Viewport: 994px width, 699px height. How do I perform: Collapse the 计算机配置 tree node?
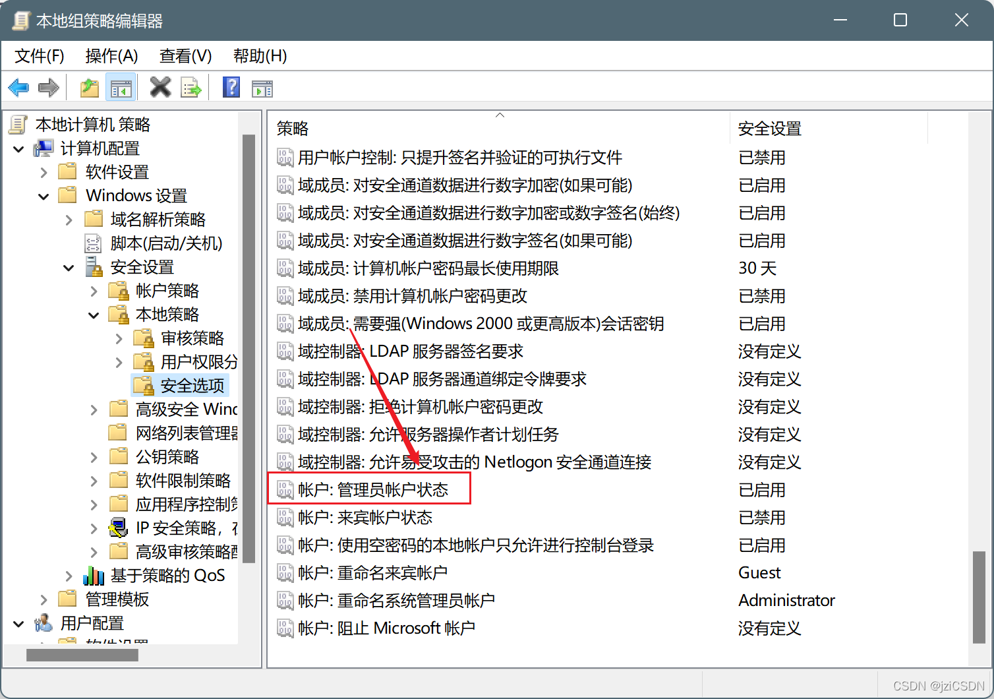[18, 149]
